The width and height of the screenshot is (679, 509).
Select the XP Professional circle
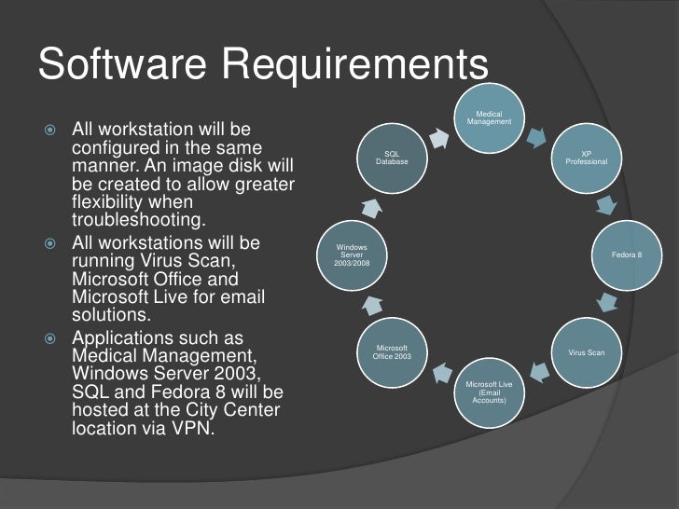[x=587, y=158]
